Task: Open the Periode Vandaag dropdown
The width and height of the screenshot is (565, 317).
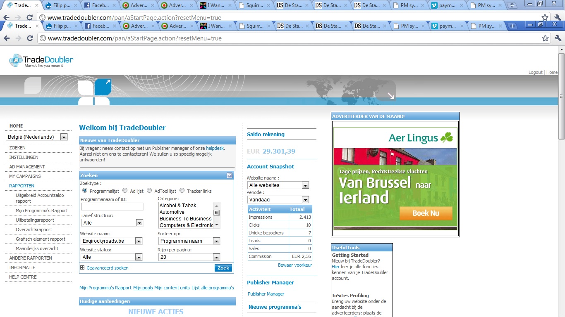Action: [278, 200]
